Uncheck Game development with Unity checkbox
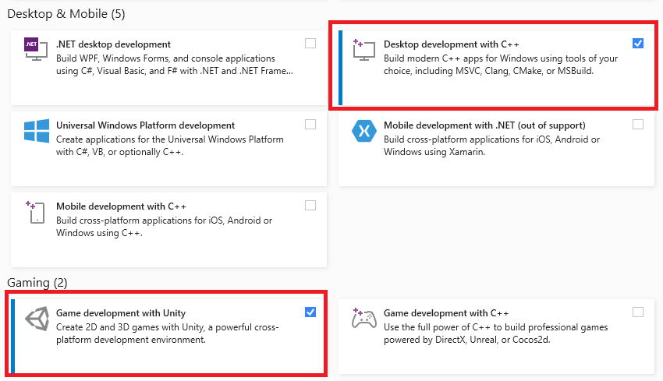 pyautogui.click(x=310, y=312)
